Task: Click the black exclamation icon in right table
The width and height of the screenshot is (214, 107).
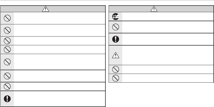Action: point(115,39)
